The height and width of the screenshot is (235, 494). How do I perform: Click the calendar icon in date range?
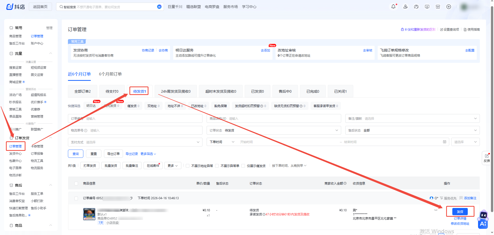point(444,142)
